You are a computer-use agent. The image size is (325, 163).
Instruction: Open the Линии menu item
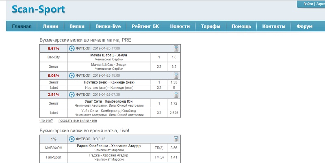[50, 26]
